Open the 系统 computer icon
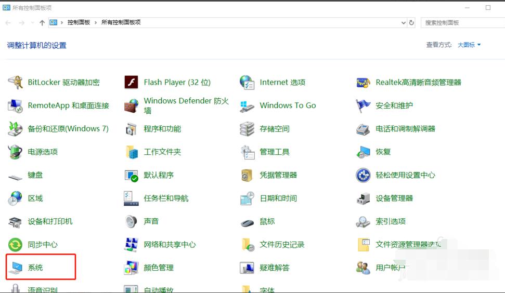 click(x=16, y=268)
